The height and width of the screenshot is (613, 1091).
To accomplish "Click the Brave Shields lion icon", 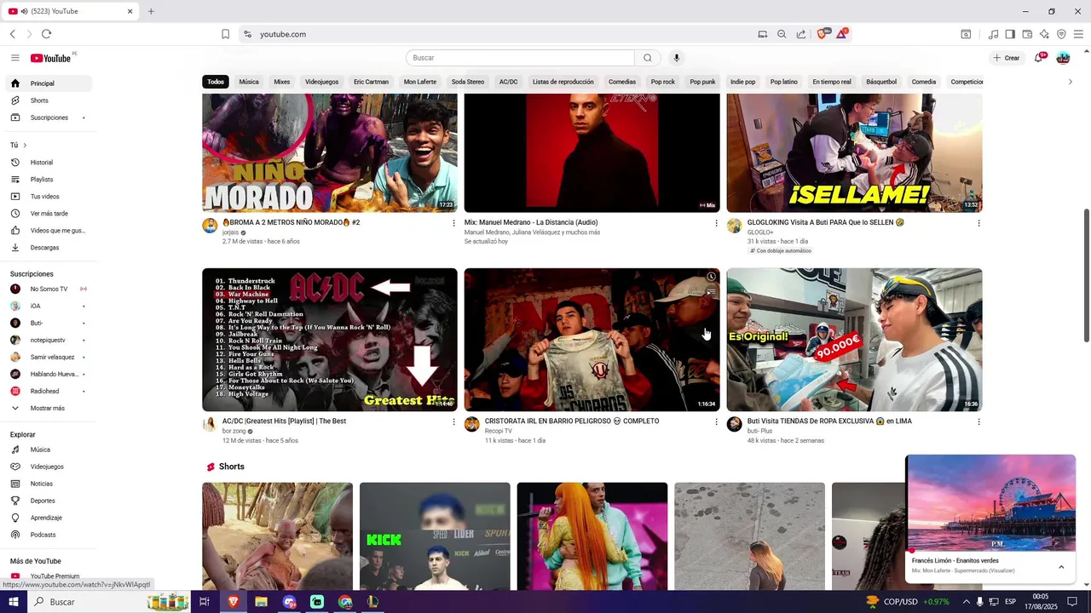I will tap(823, 34).
